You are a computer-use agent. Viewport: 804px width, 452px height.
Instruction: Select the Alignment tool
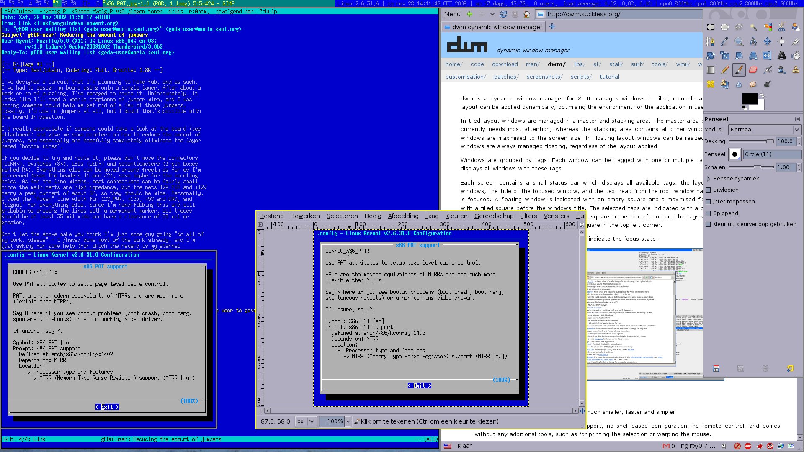point(782,41)
